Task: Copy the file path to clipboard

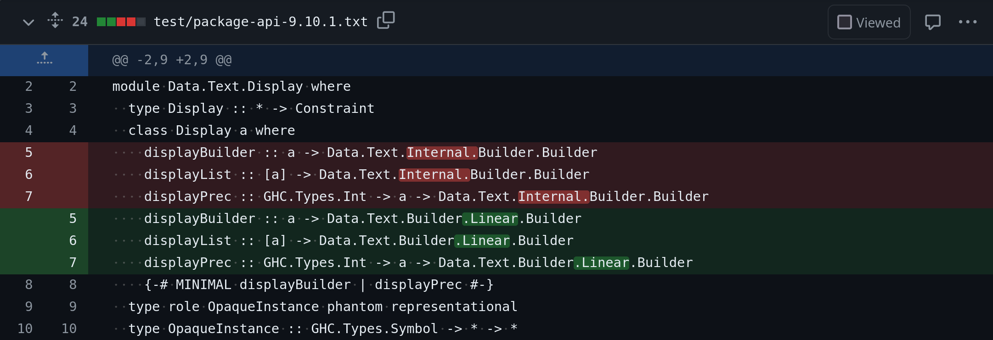Action: tap(386, 21)
